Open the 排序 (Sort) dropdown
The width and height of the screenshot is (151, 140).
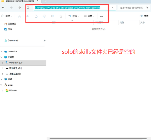click(x=74, y=16)
